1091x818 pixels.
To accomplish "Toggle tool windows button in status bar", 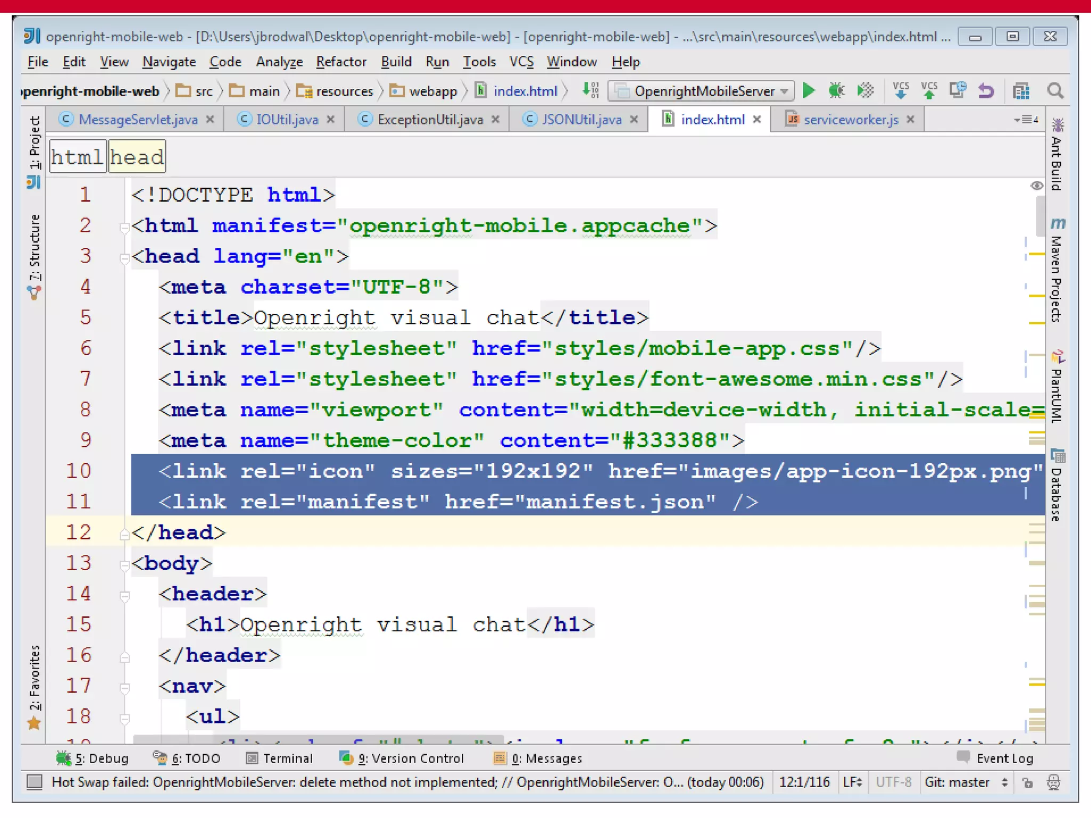I will coord(35,782).
